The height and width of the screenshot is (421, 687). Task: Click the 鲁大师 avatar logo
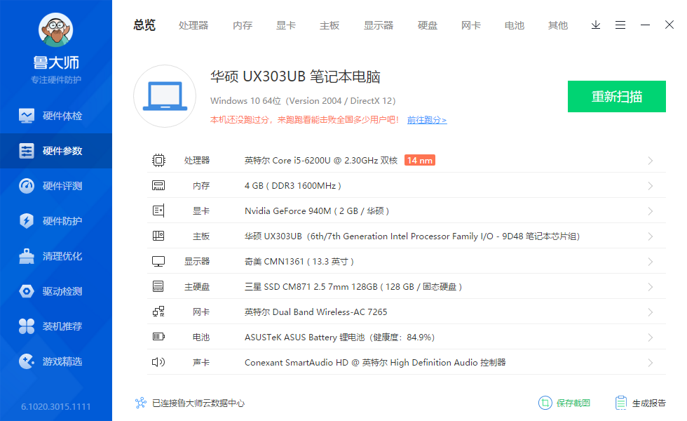(x=55, y=29)
